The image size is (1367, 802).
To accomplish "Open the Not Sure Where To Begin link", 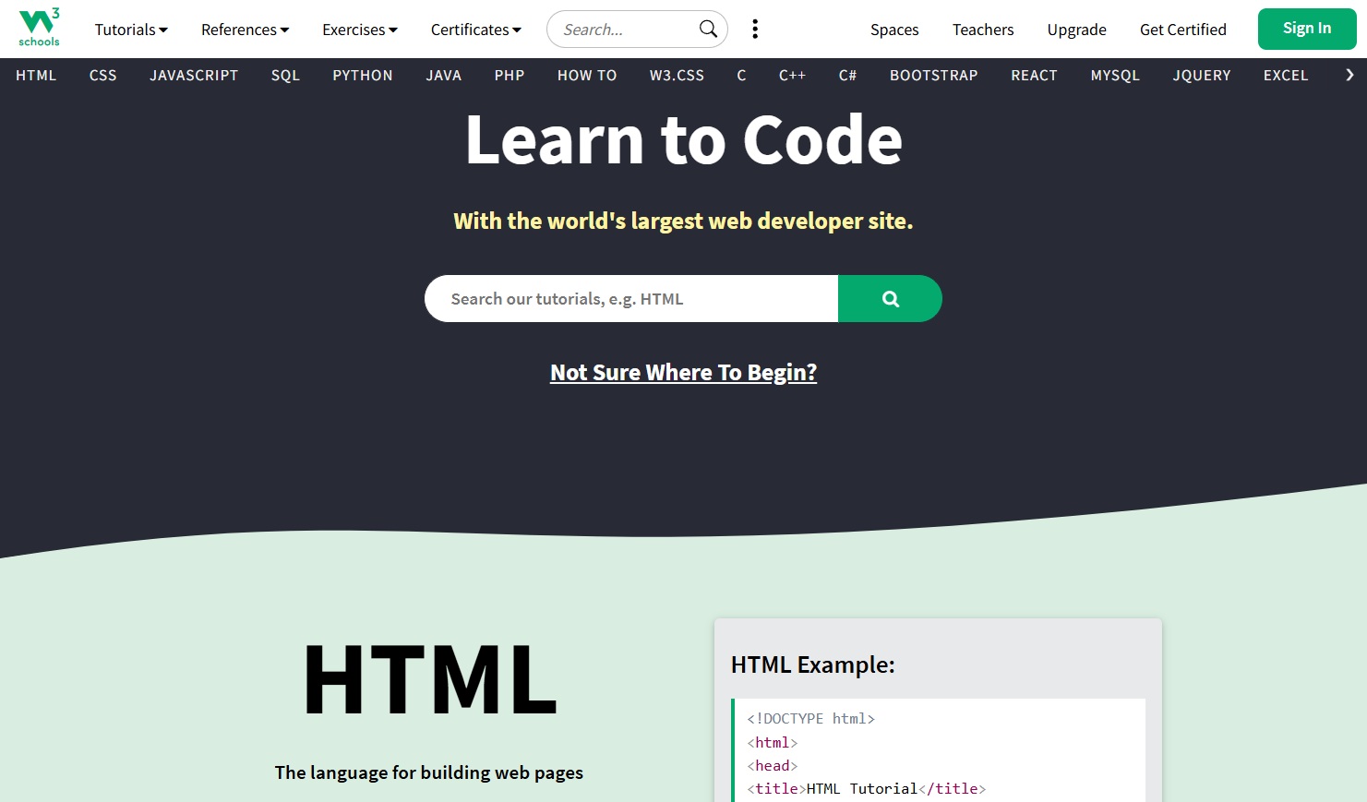I will [x=683, y=372].
